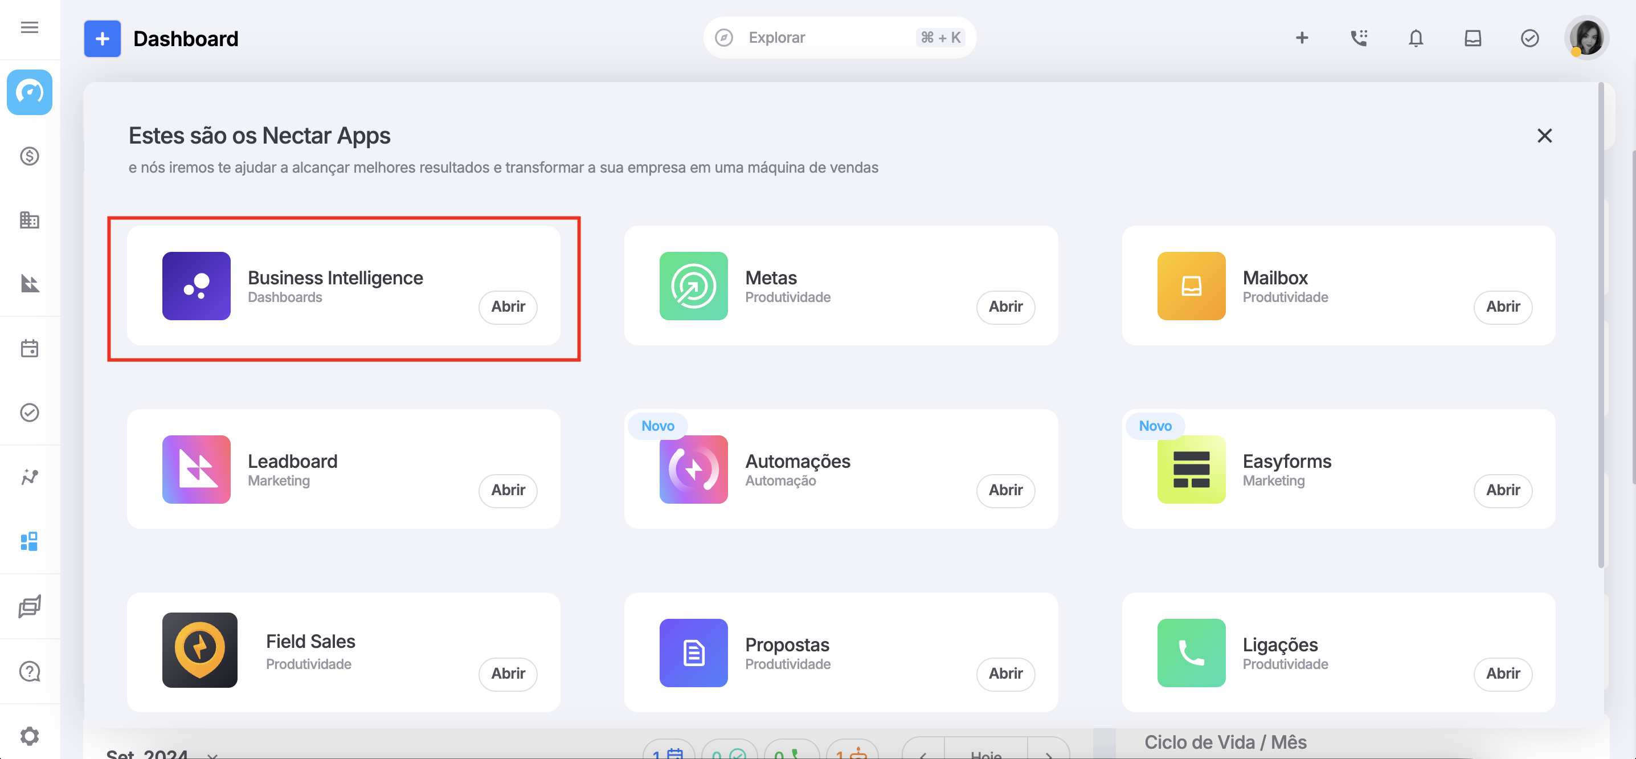Viewport: 1636px width, 759px height.
Task: Click the Propostas document app icon
Action: tap(693, 653)
